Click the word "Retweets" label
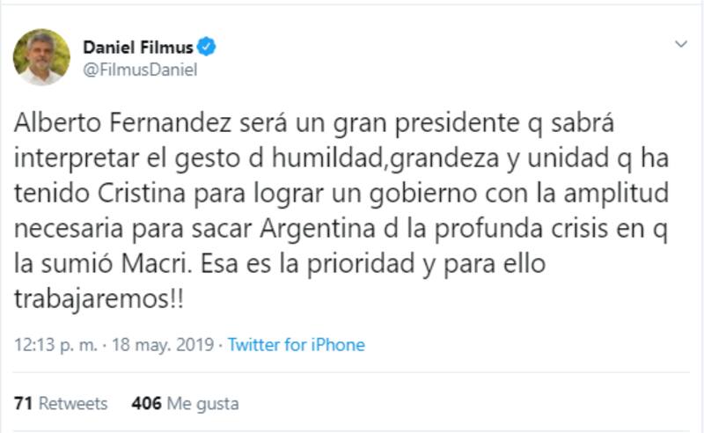This screenshot has height=433, width=704. tap(73, 403)
